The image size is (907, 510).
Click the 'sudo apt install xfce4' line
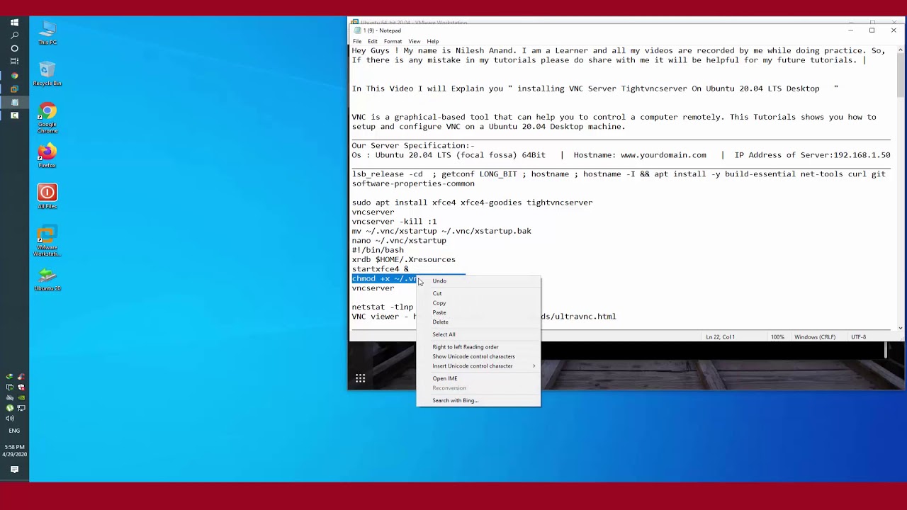pos(472,203)
